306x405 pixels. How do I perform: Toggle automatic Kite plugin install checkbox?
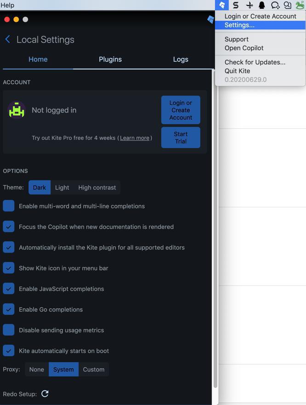(x=9, y=247)
